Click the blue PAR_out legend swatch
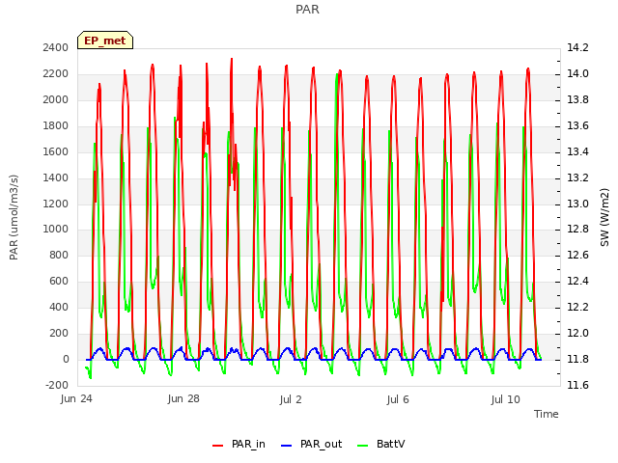The image size is (618, 463). 286,446
